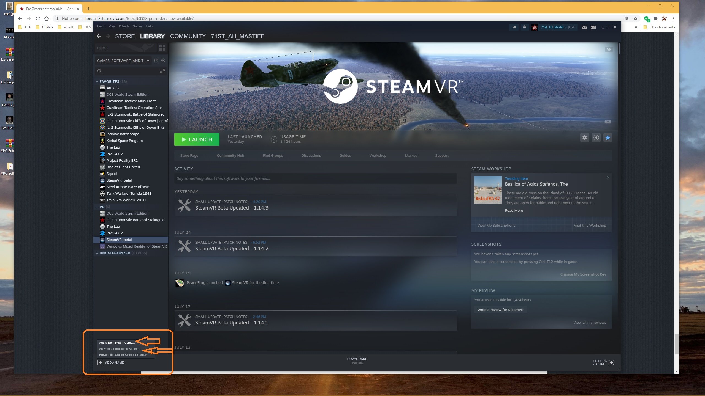705x396 pixels.
Task: Dismiss the trending Workshop item card
Action: click(x=608, y=178)
